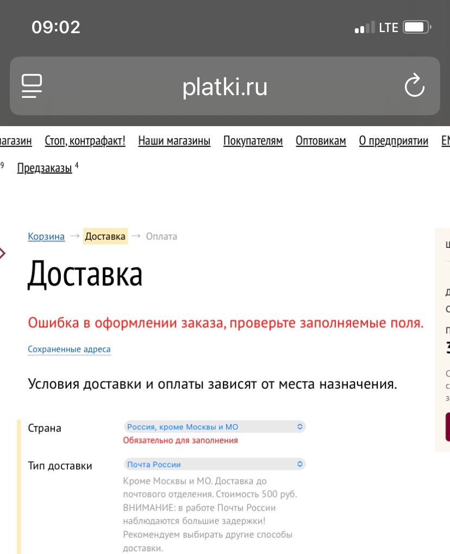Click the highlighted Доставка breadcrumb step
The width and height of the screenshot is (450, 554).
[105, 236]
